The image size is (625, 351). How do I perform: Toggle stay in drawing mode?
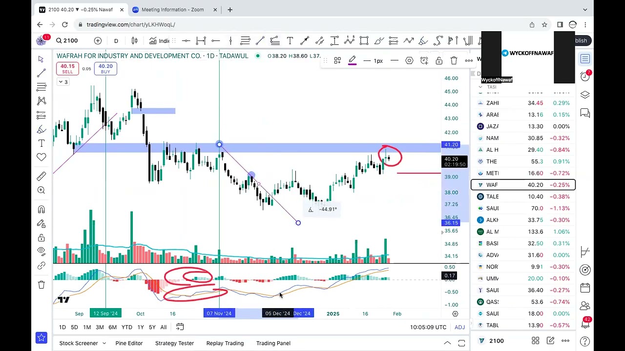41,223
